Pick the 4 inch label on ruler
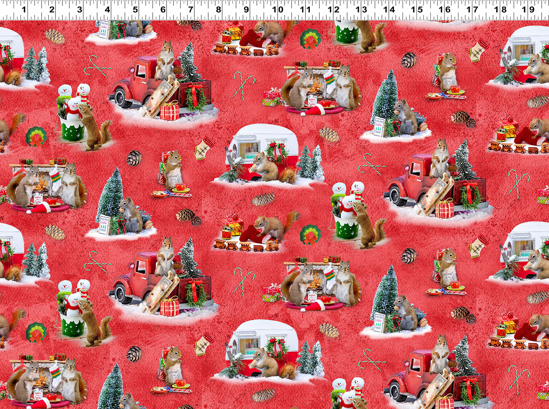The width and height of the screenshot is (549, 409). 107,9
